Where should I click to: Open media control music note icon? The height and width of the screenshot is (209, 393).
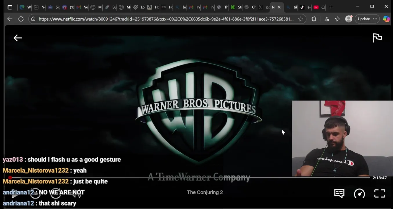(327, 19)
